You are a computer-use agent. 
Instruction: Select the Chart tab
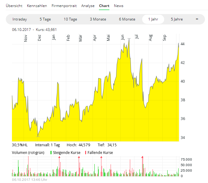click(x=104, y=6)
